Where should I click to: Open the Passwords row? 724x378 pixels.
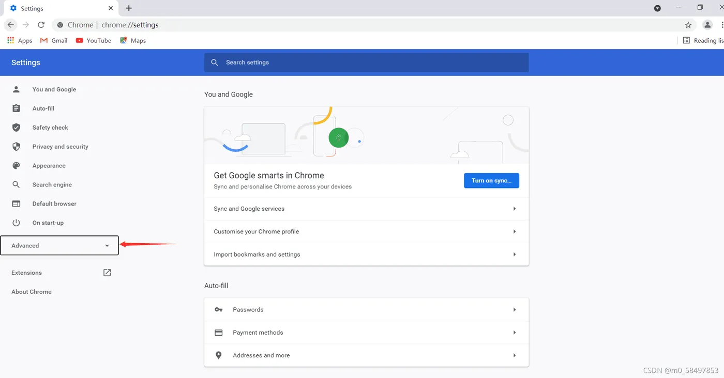point(366,310)
